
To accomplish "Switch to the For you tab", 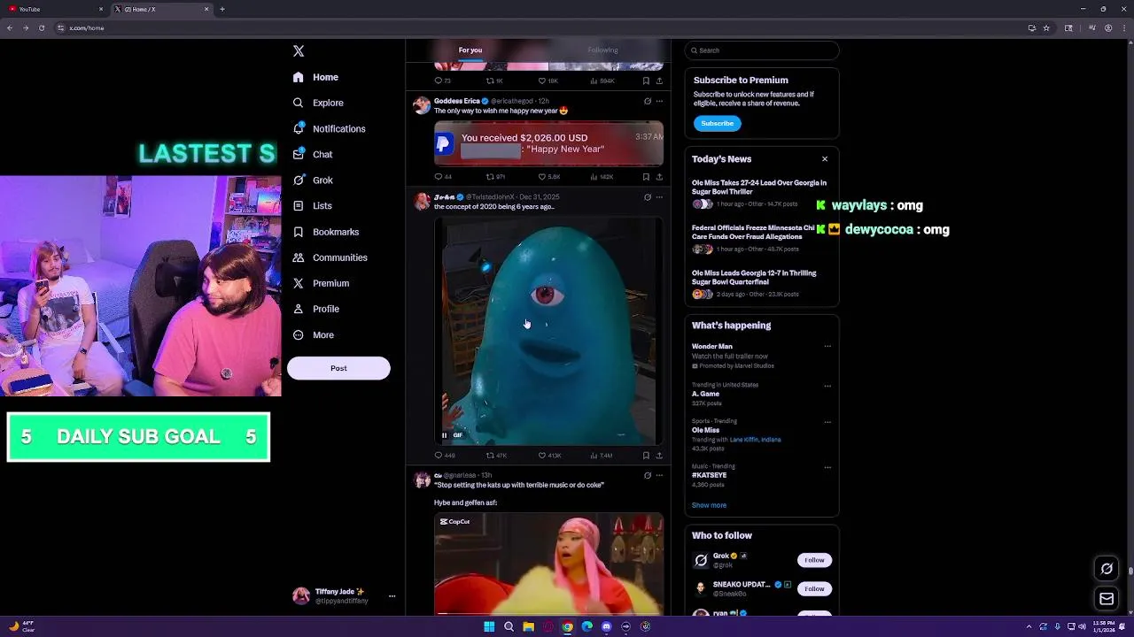I will 470,50.
